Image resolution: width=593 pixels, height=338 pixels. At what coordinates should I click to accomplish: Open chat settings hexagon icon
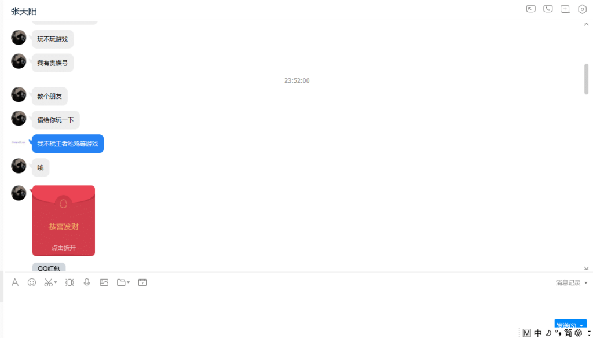coord(583,9)
